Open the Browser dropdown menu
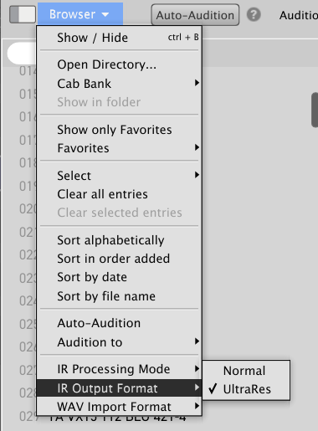 point(80,14)
